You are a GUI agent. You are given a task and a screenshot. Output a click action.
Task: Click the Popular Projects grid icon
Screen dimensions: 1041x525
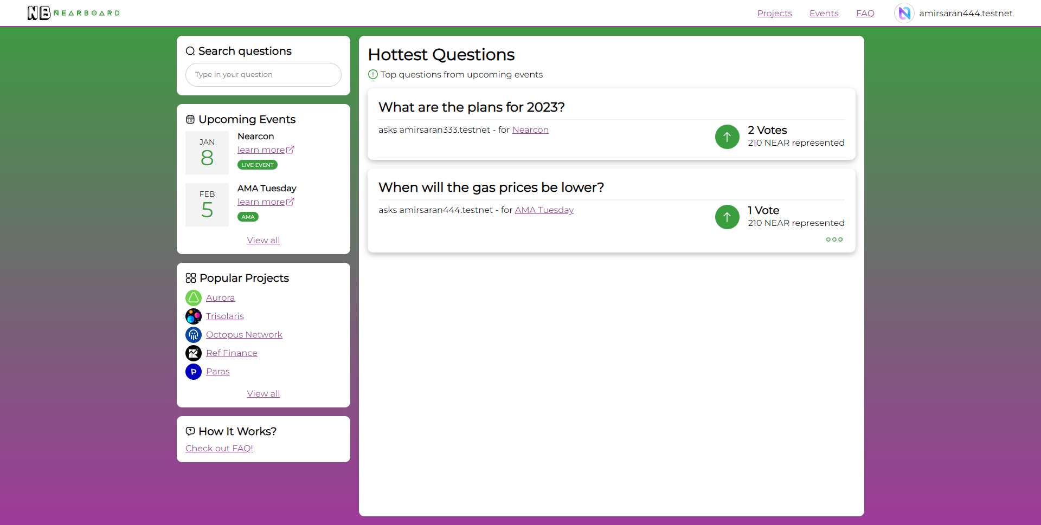coord(191,278)
